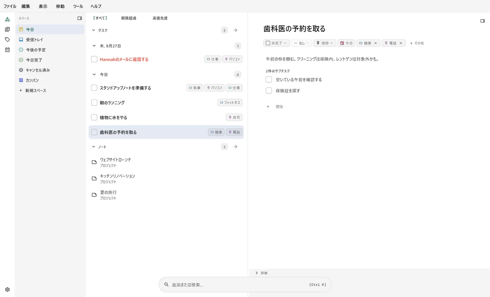This screenshot has width=490, height=297.
Task: Select the パソコン tag on Hannah task
Action: click(232, 59)
